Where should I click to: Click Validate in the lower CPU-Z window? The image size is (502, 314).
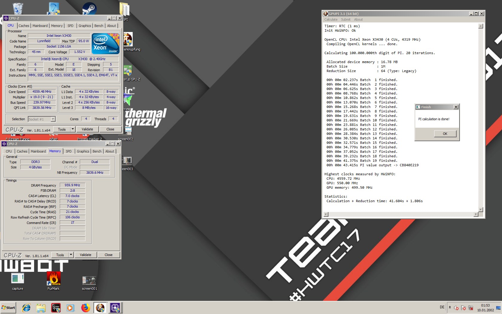tap(85, 255)
